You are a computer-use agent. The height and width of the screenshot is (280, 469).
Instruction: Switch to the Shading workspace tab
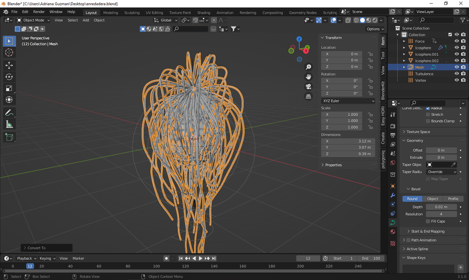point(203,12)
